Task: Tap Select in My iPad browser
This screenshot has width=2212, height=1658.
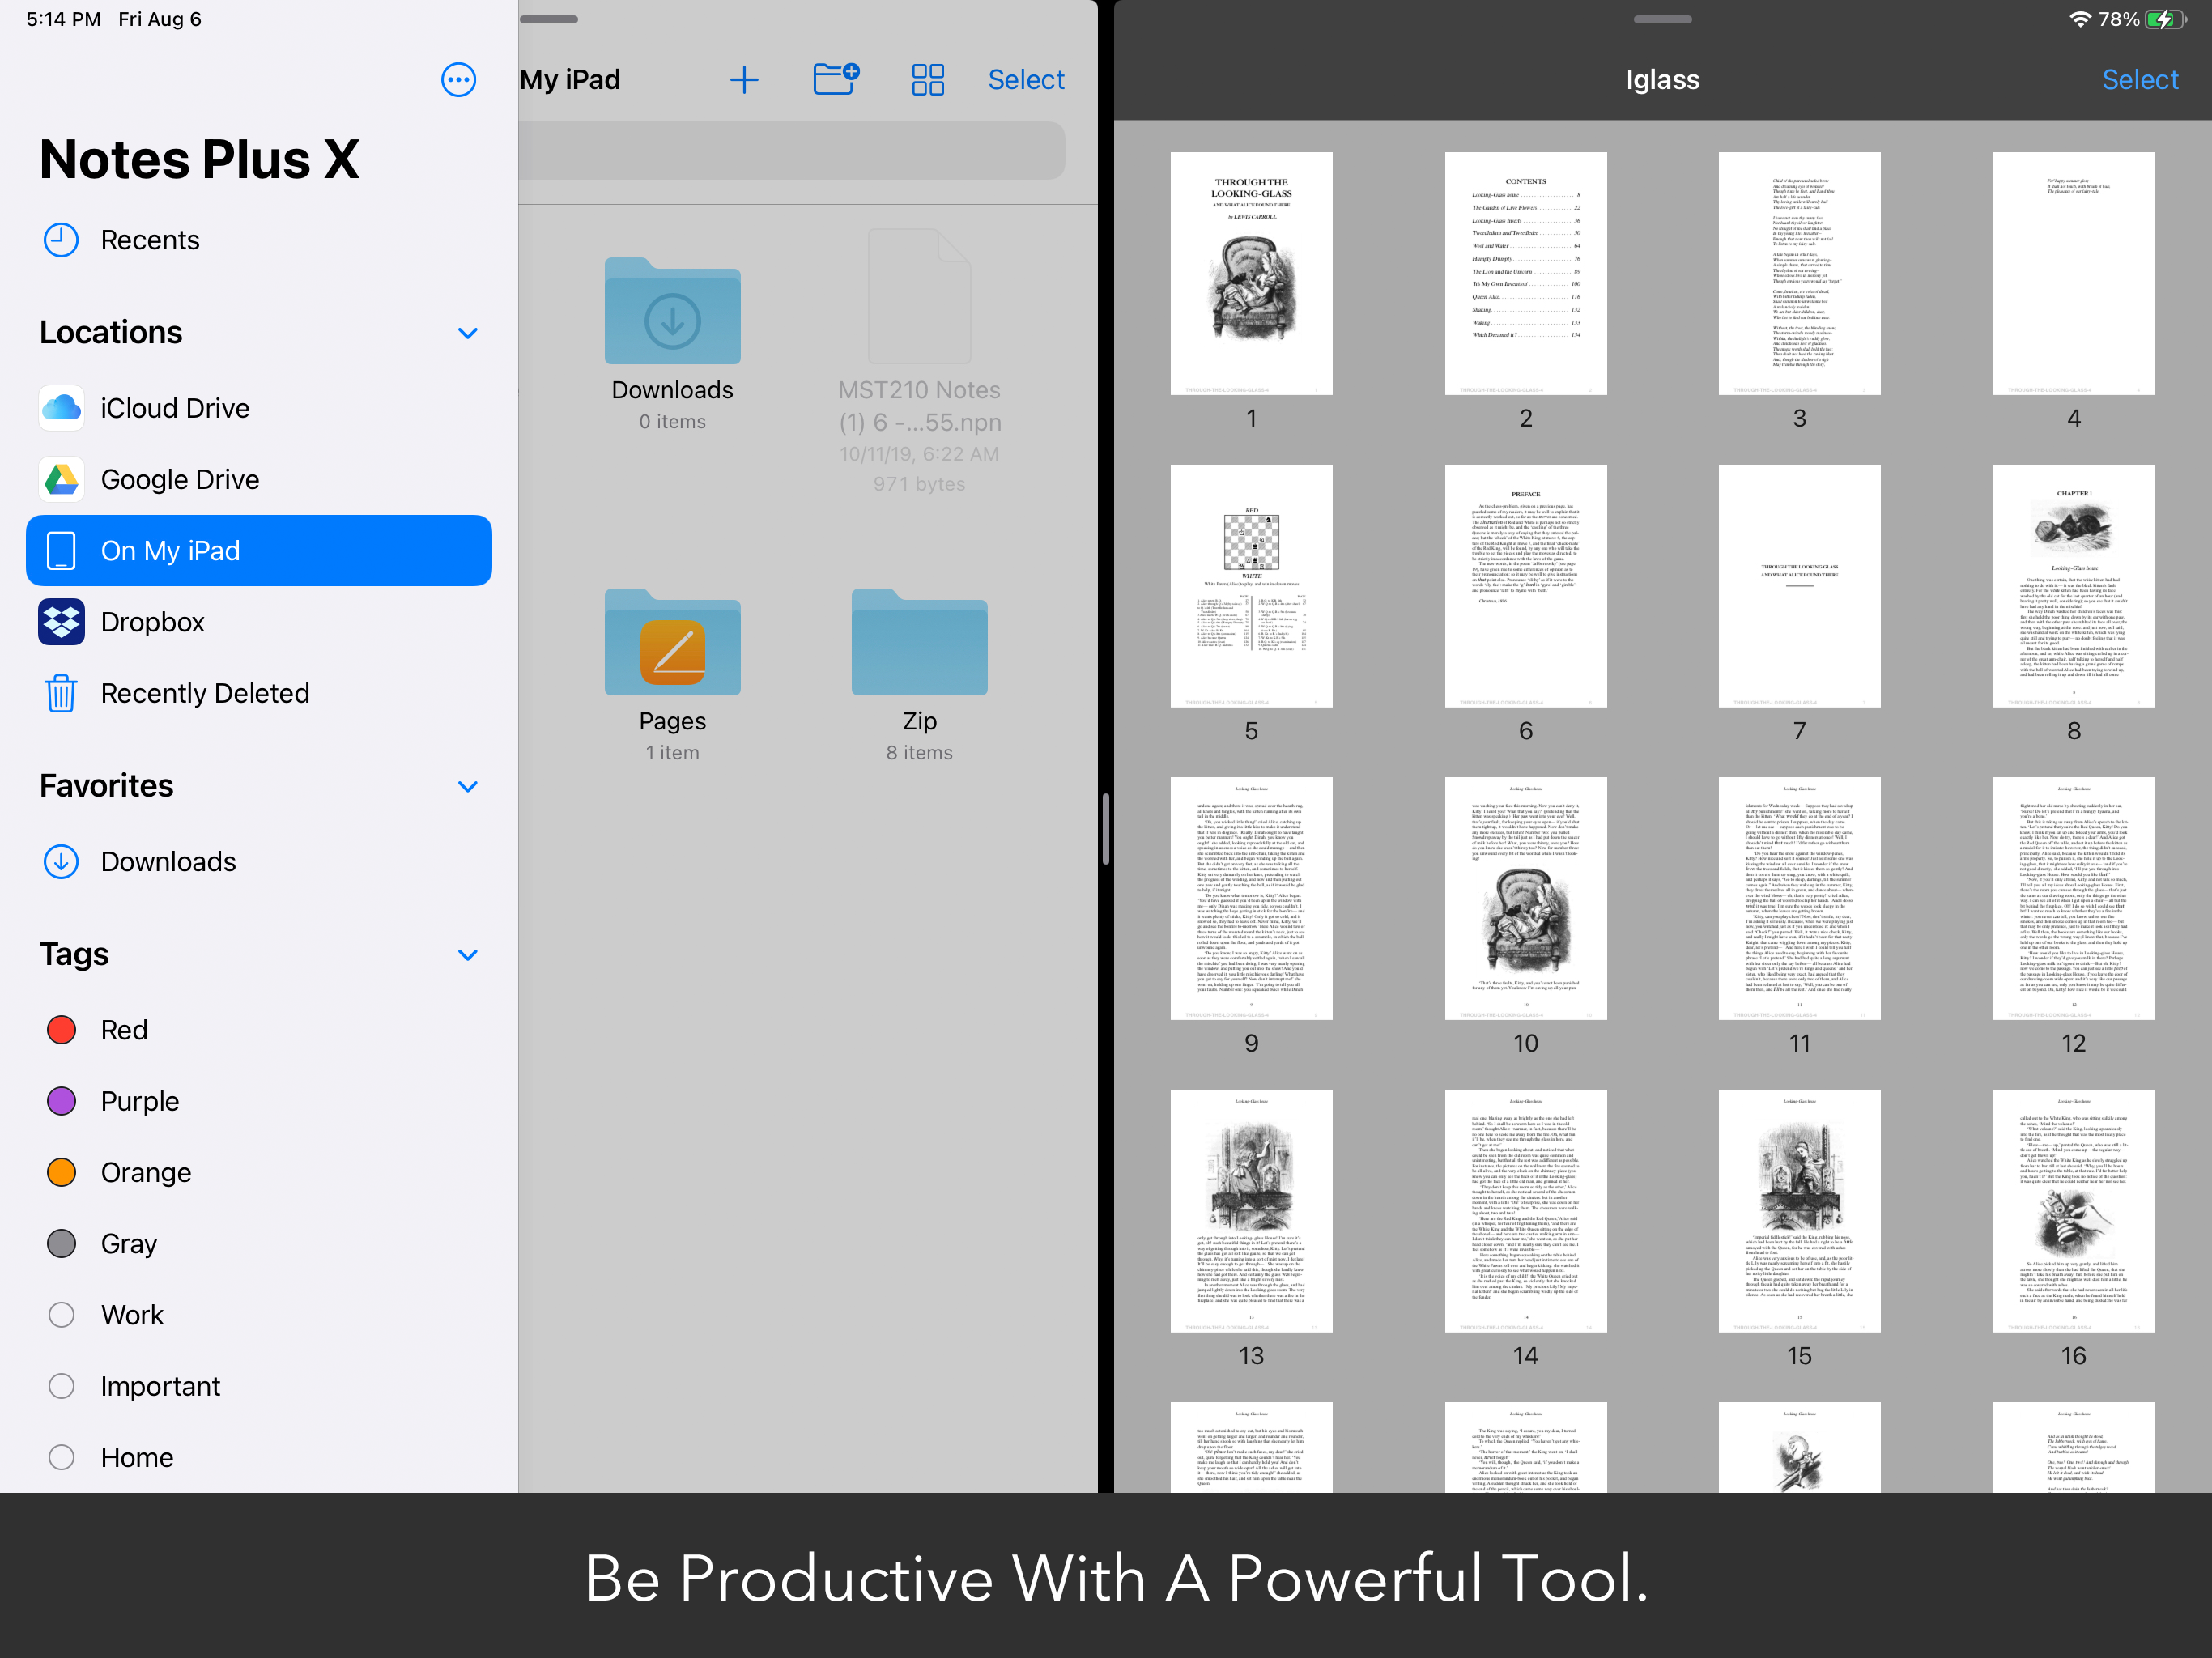Action: pyautogui.click(x=1025, y=80)
